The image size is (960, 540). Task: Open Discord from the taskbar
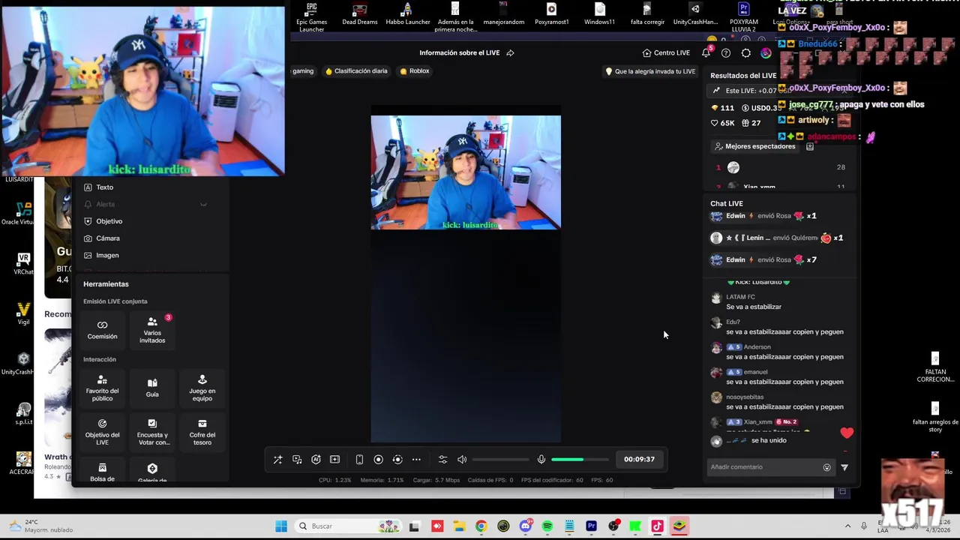(525, 526)
